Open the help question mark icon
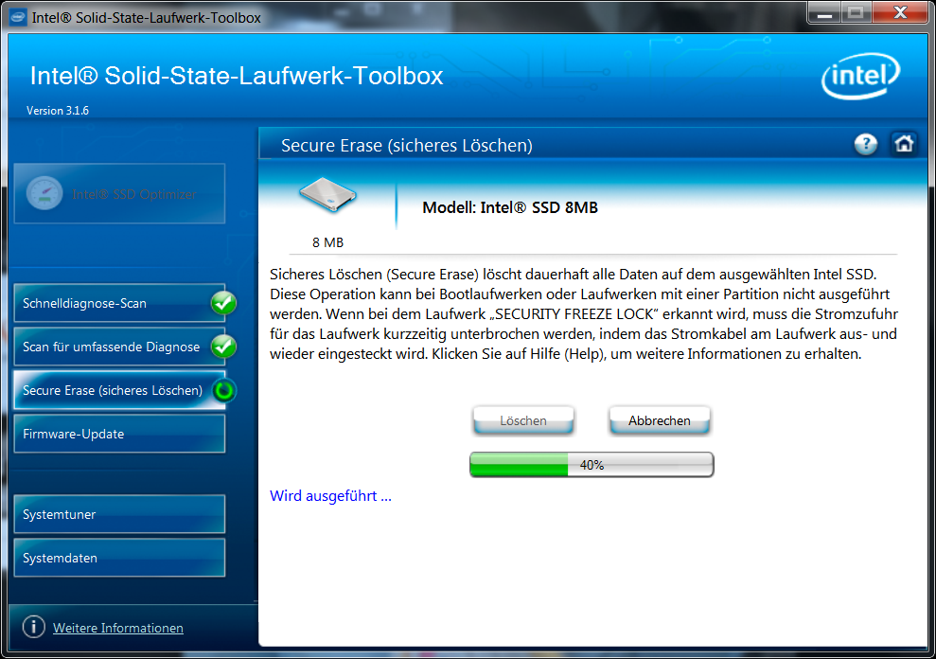The height and width of the screenshot is (659, 936). click(x=866, y=144)
